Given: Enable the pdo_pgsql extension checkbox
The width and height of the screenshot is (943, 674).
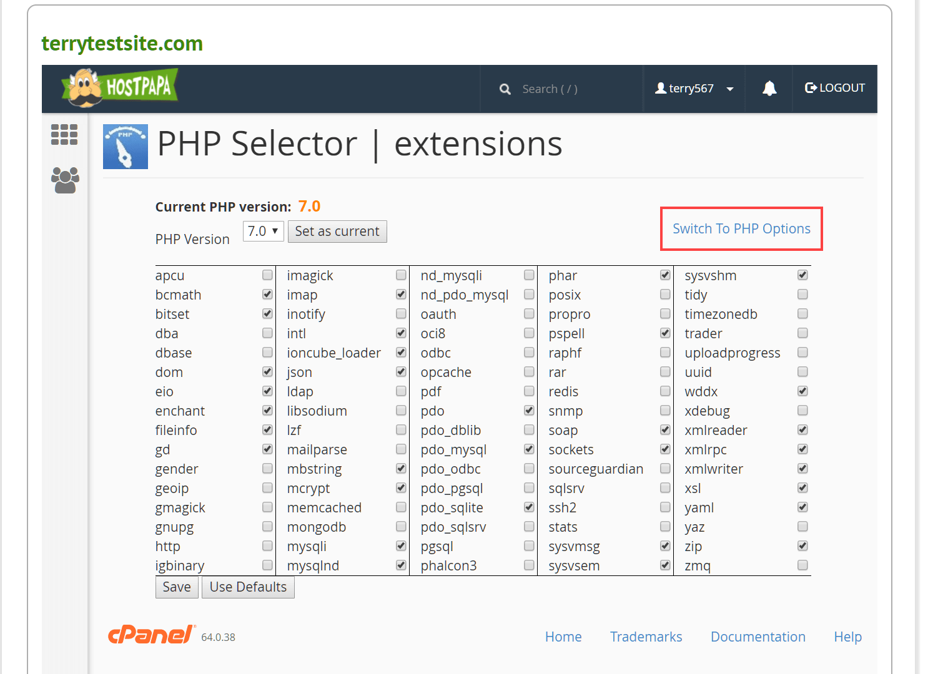Looking at the screenshot, I should (x=529, y=487).
